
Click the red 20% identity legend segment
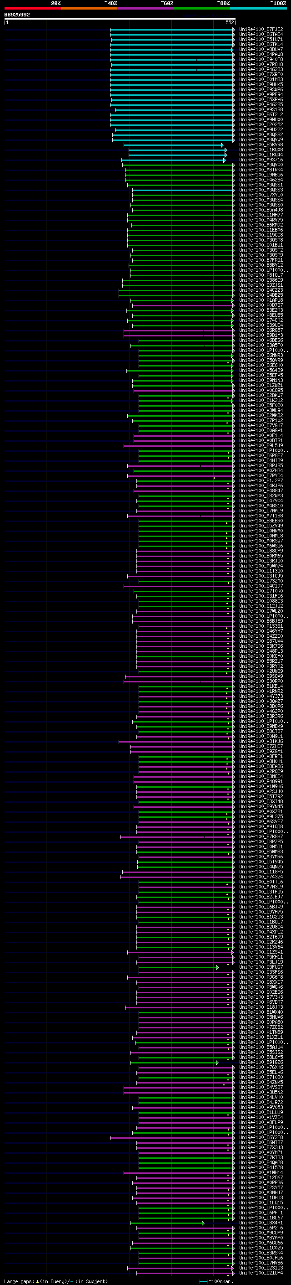click(x=33, y=8)
